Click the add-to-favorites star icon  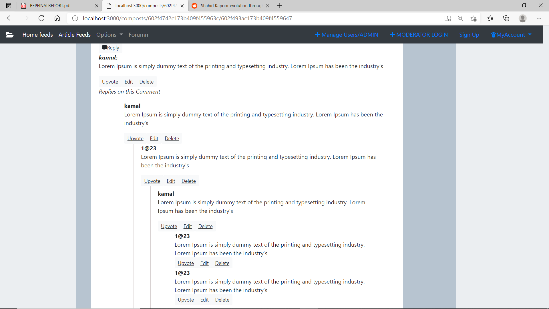pyautogui.click(x=474, y=18)
